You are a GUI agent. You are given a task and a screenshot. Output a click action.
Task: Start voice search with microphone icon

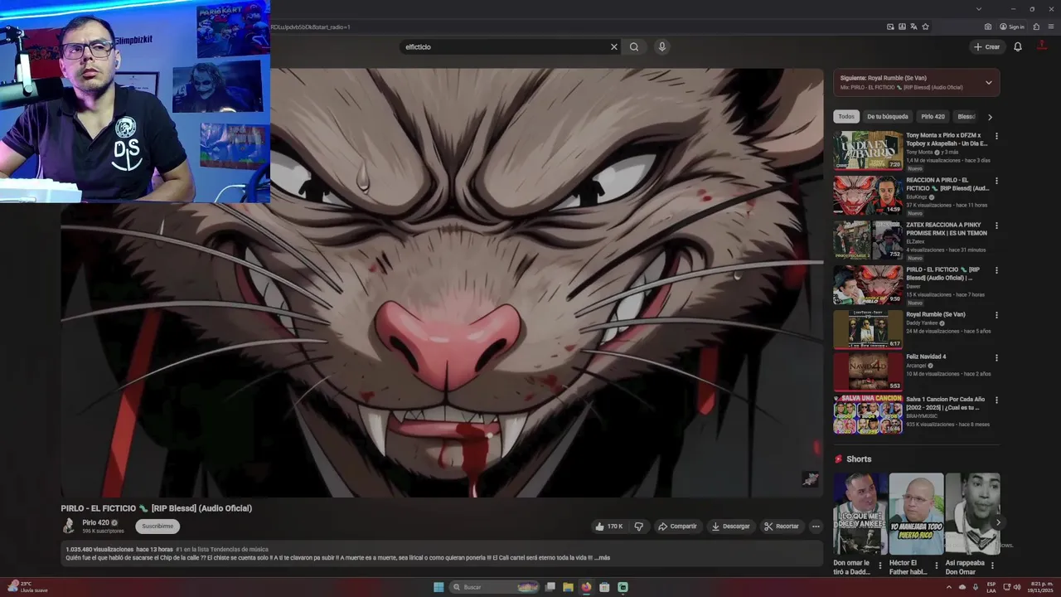661,47
